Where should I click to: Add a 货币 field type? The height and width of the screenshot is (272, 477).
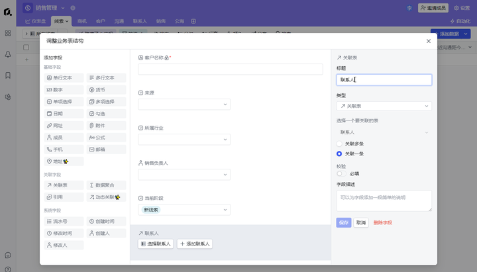coord(106,89)
